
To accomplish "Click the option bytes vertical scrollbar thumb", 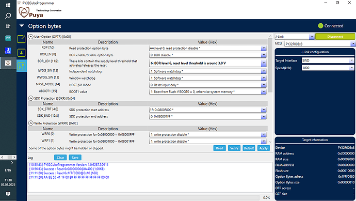I will (x=270, y=66).
